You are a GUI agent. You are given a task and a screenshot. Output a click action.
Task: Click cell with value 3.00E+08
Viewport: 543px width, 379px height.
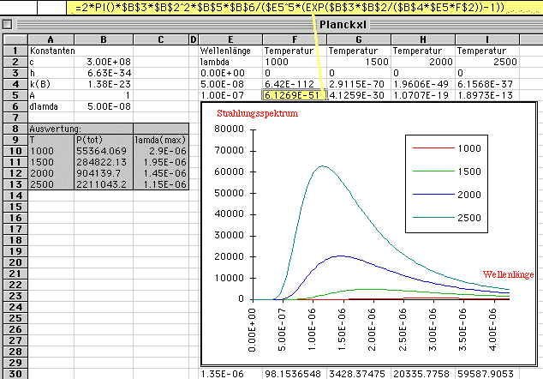click(104, 62)
